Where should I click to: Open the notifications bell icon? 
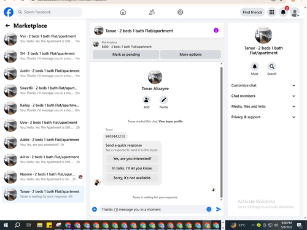click(283, 12)
